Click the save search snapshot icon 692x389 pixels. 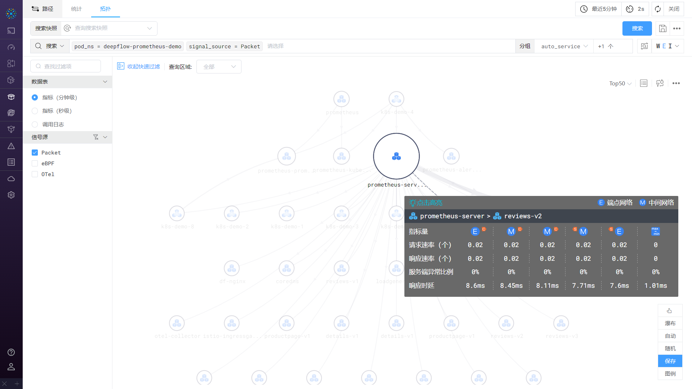pos(662,28)
